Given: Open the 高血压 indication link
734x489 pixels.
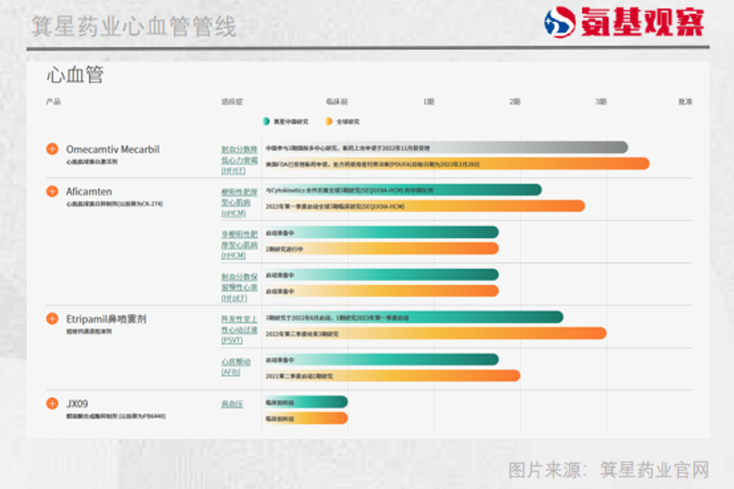Looking at the screenshot, I should [x=233, y=404].
